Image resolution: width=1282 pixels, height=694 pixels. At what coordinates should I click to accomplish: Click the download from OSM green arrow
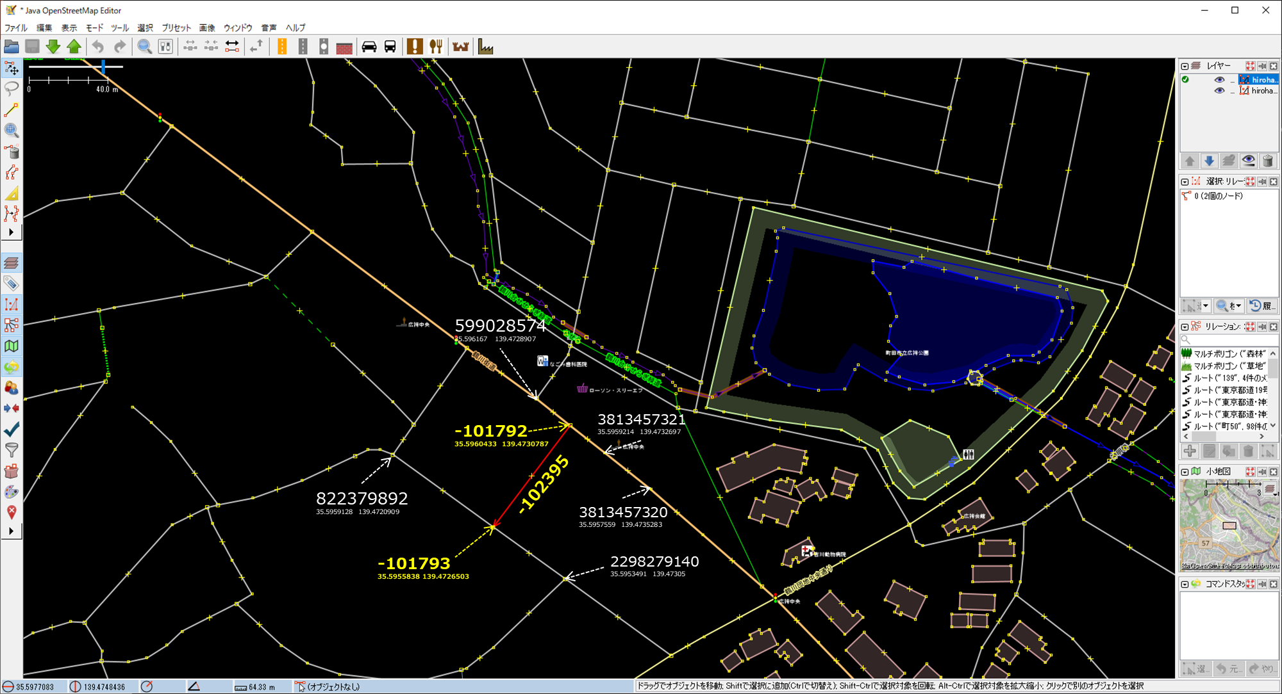53,47
